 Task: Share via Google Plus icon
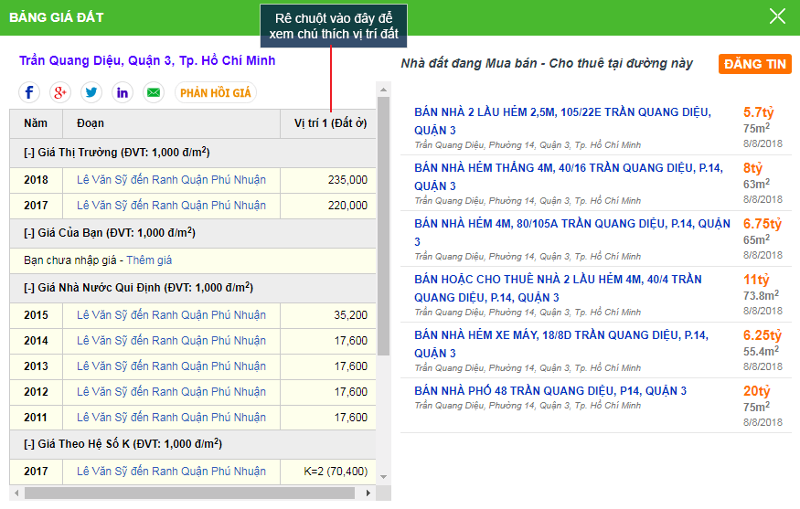60,92
